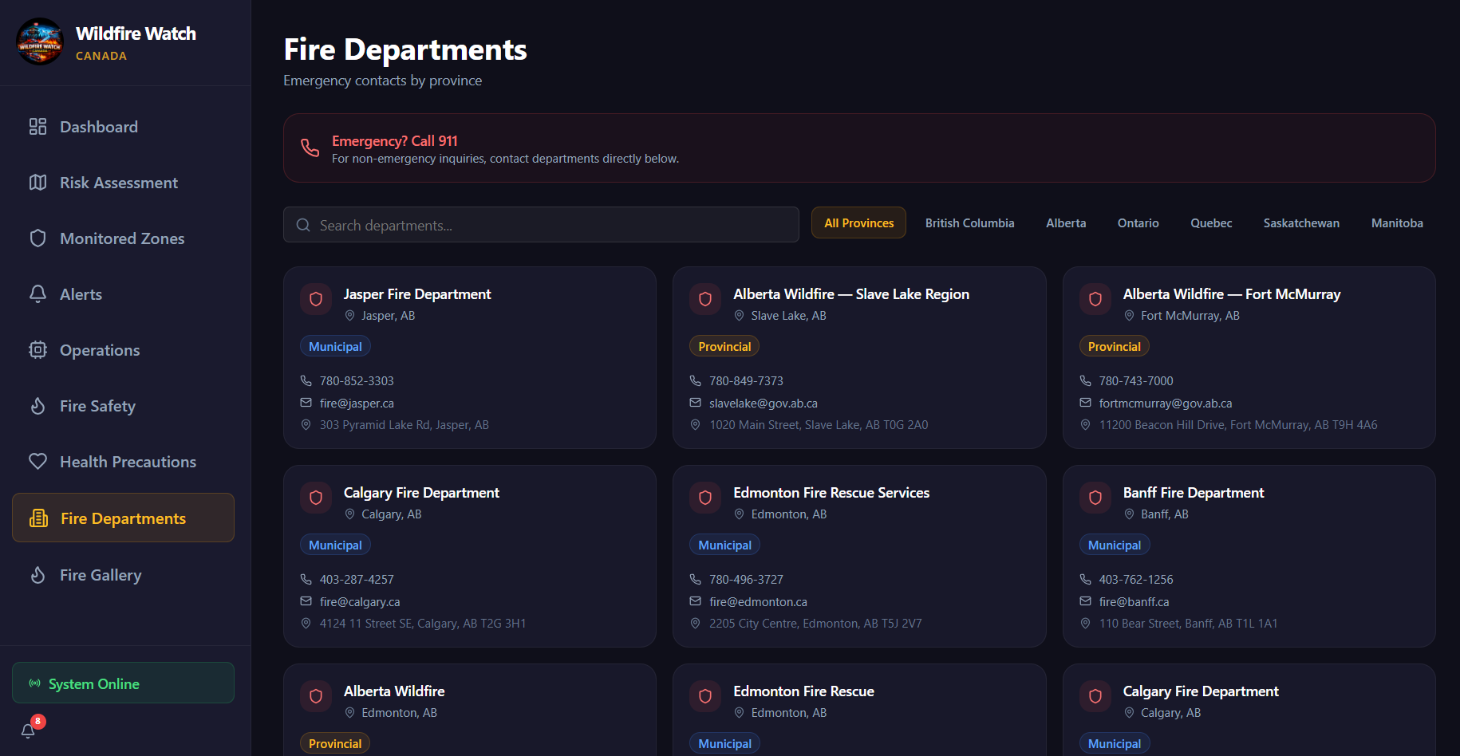Click the 4124 11 Street SE address
This screenshot has width=1460, height=756.
click(423, 624)
